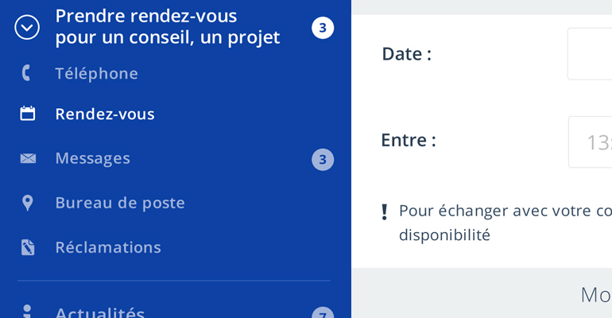Click the Date input field
Screen dimensions: 612x318
pos(590,54)
